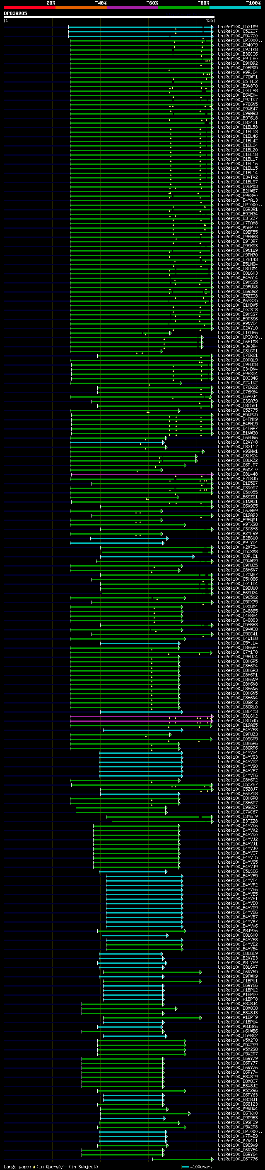The image size is (265, 1170).
Task: Click hit label UniRef100_B6VEH4
Action: [238, 95]
